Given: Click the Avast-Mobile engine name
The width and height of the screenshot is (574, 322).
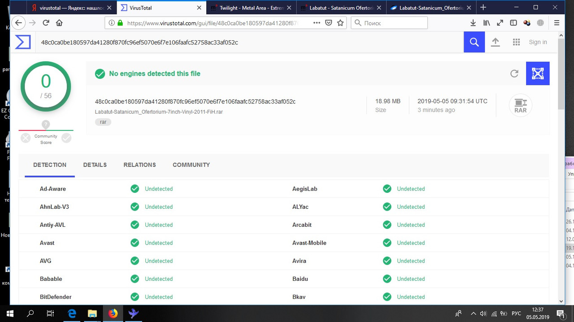Looking at the screenshot, I should tap(309, 243).
